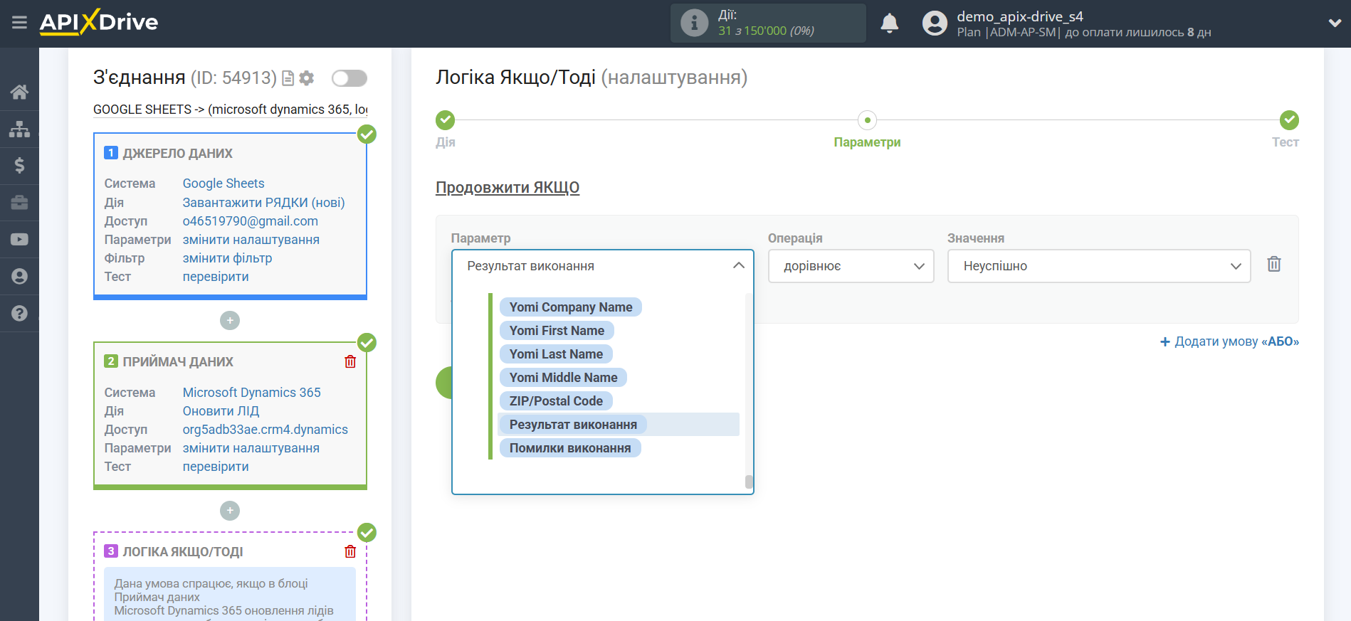The width and height of the screenshot is (1351, 621).
Task: Open Google Sheets system link
Action: 224,184
